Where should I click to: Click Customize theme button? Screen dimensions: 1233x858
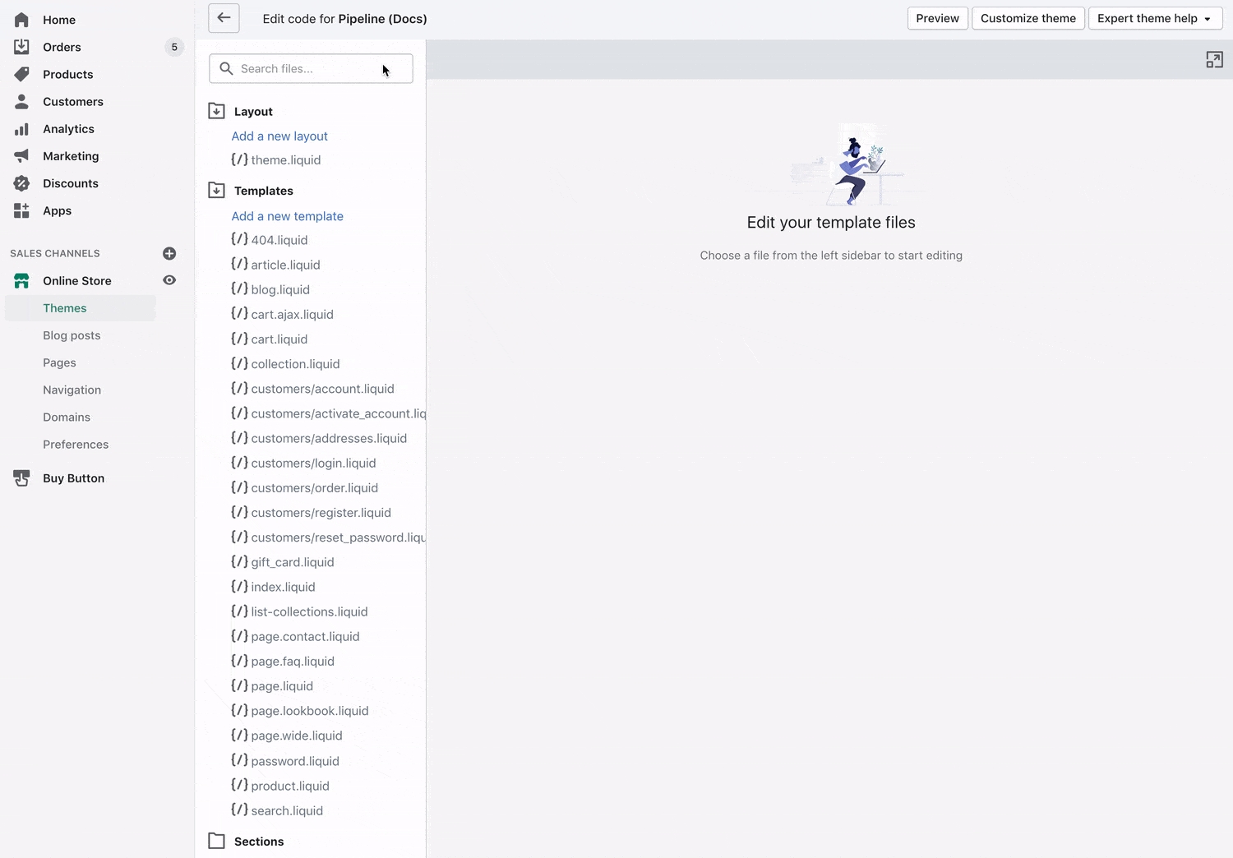tap(1027, 18)
